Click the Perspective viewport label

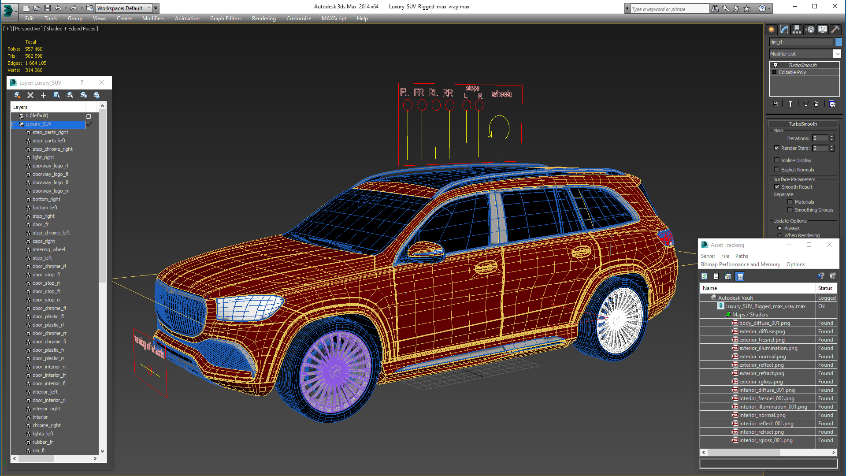(x=28, y=29)
